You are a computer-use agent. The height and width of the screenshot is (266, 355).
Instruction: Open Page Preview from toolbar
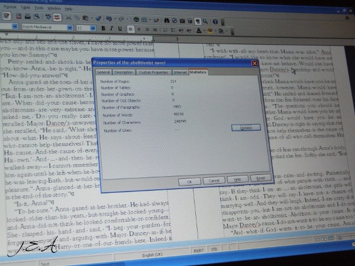(x=37, y=17)
